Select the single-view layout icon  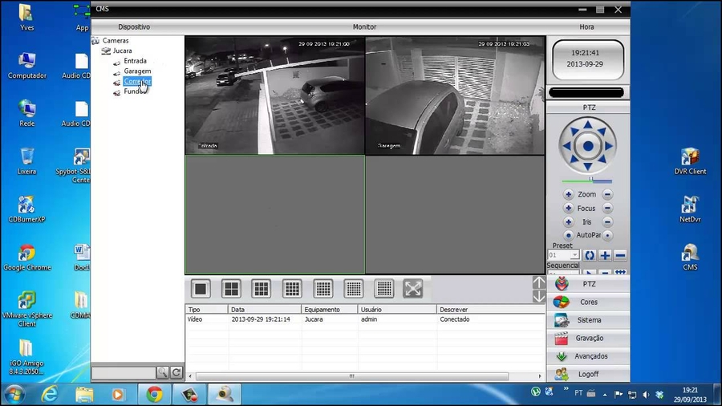tap(201, 289)
